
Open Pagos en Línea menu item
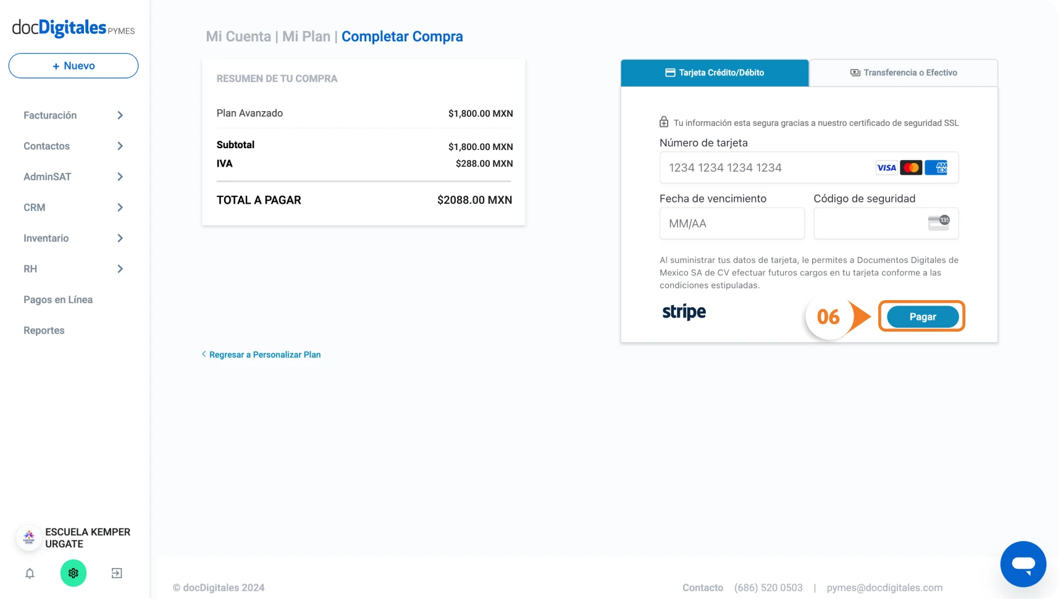[x=58, y=299]
